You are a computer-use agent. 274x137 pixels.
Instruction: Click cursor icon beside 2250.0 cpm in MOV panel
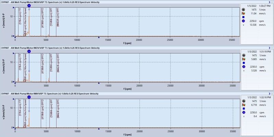(x=244, y=66)
